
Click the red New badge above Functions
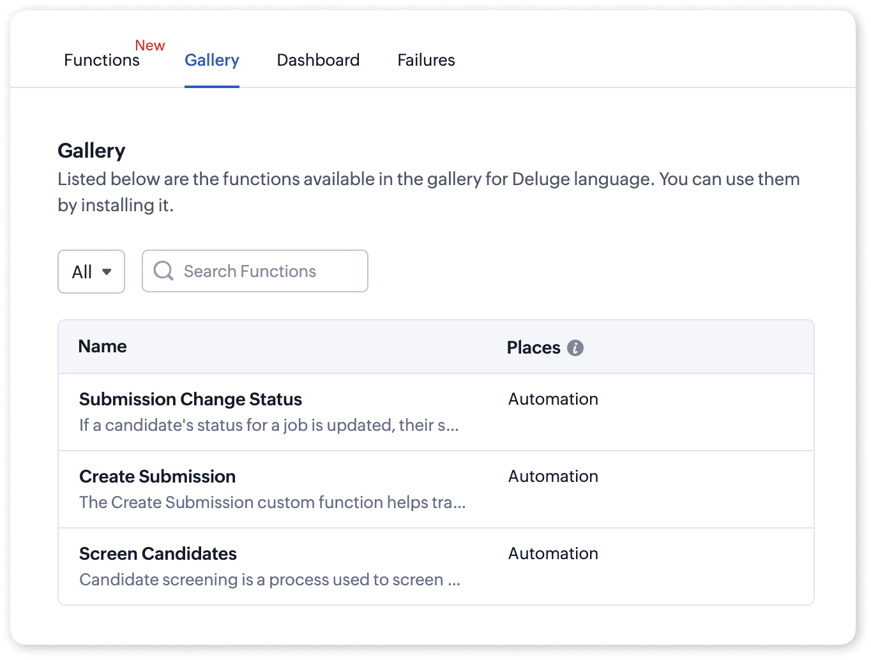pos(150,46)
